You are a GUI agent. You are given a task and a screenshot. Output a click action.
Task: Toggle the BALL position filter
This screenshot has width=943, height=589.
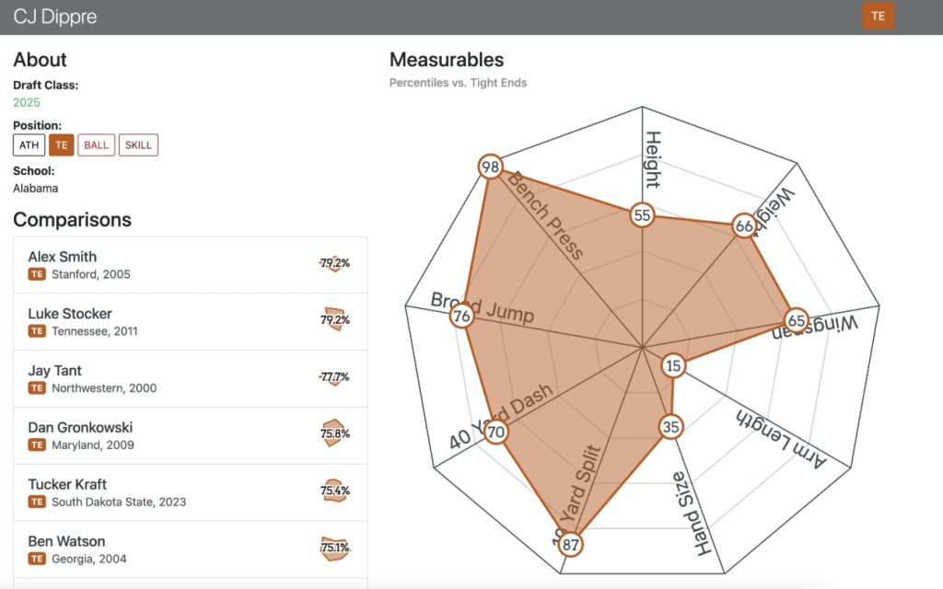(96, 144)
